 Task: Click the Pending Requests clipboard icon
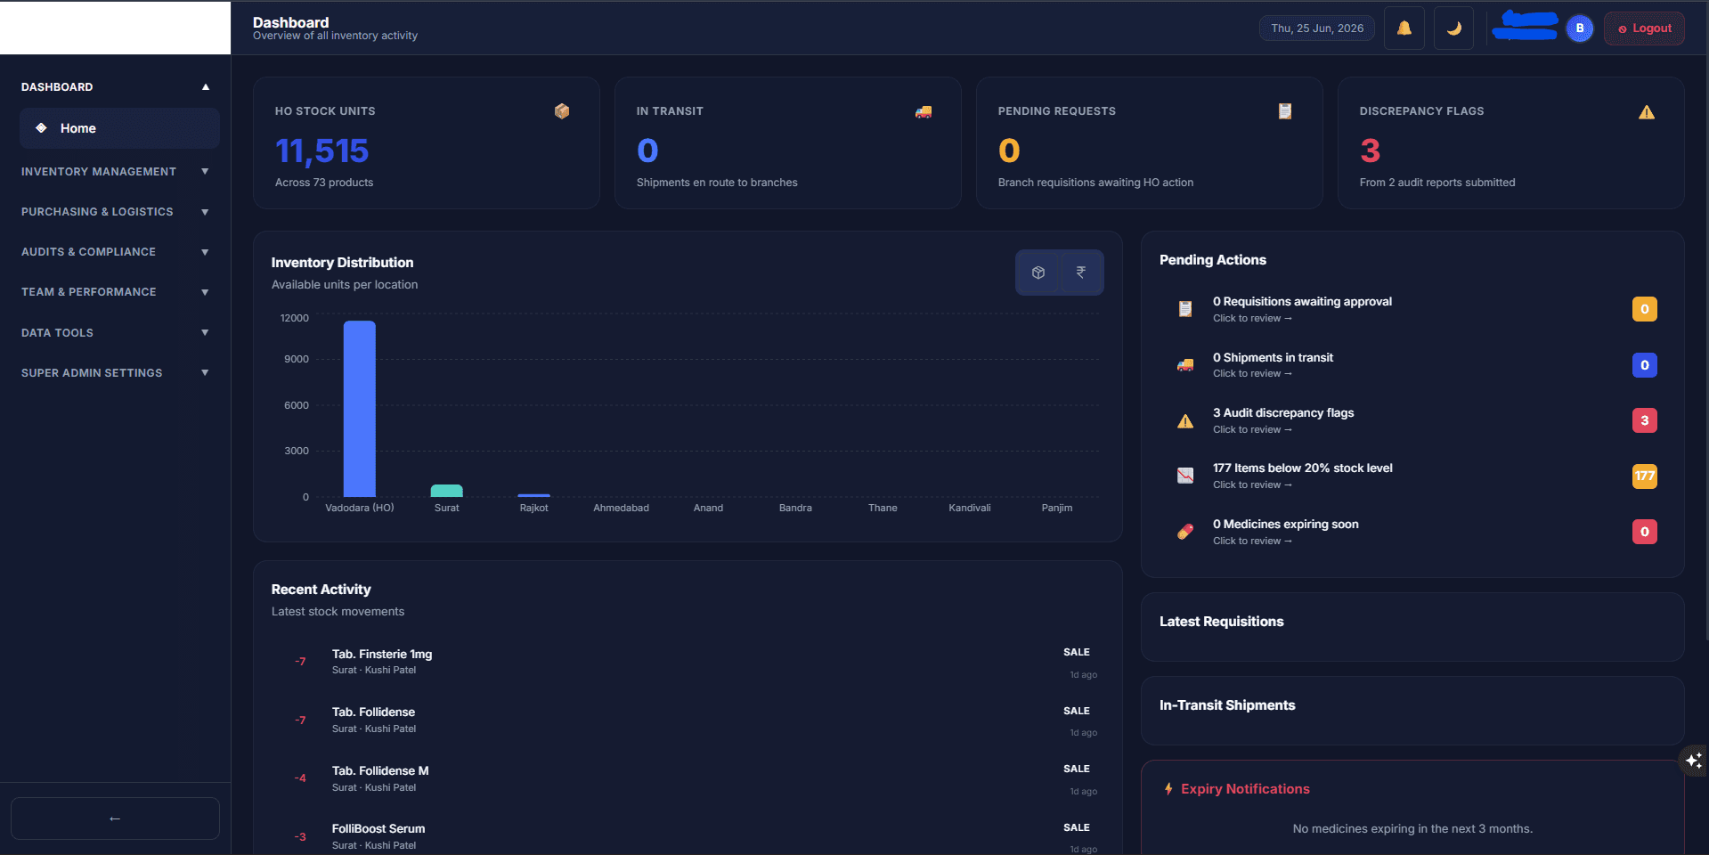pos(1285,111)
